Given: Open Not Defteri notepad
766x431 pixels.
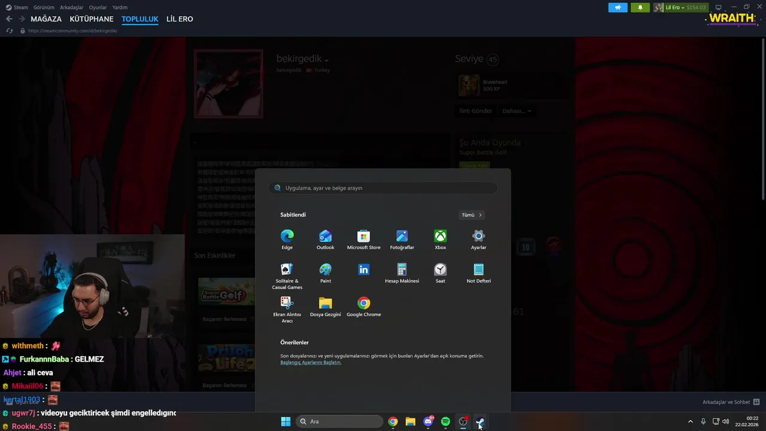Looking at the screenshot, I should point(479,273).
